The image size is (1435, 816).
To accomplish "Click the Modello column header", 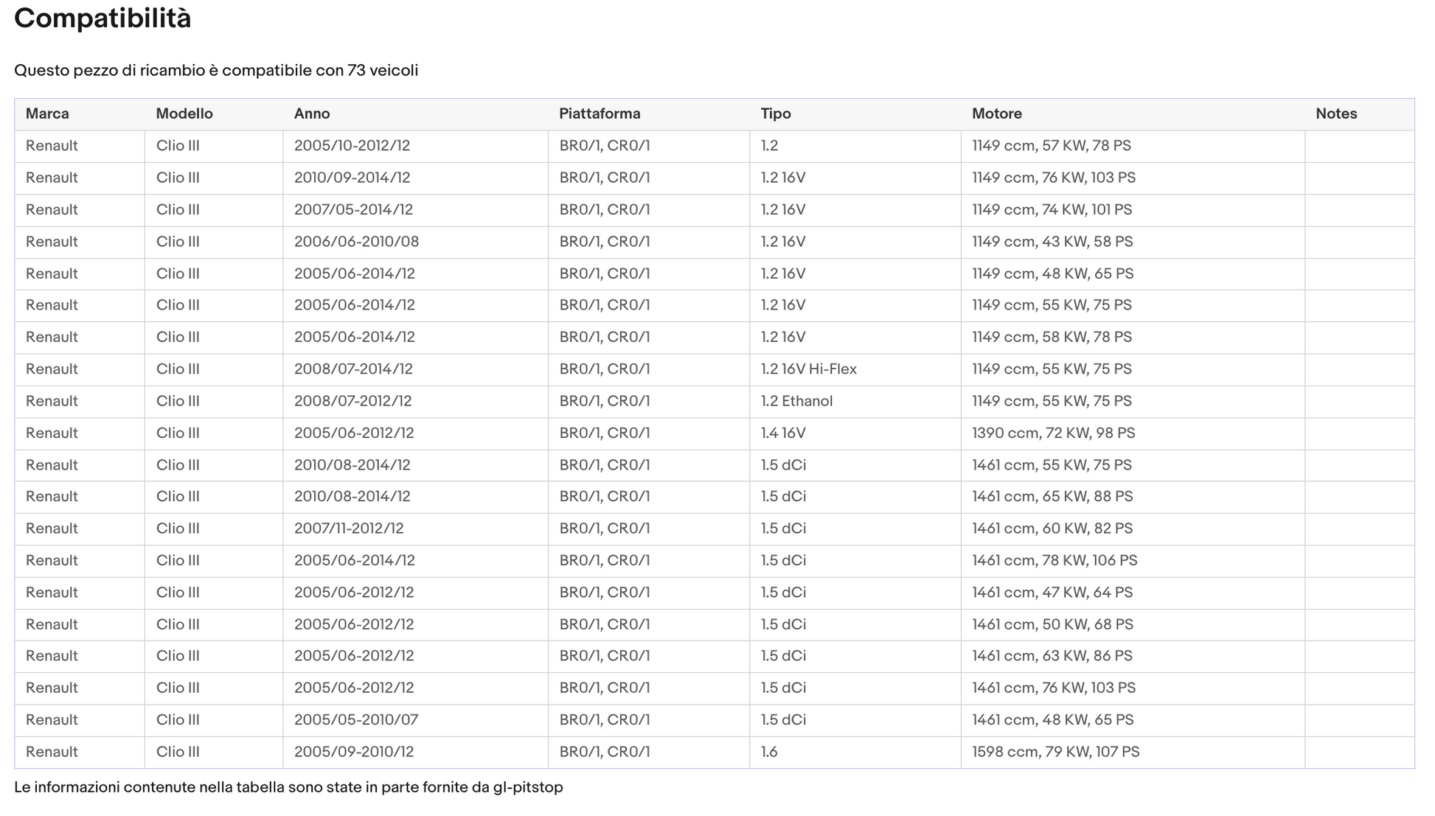I will [x=184, y=114].
